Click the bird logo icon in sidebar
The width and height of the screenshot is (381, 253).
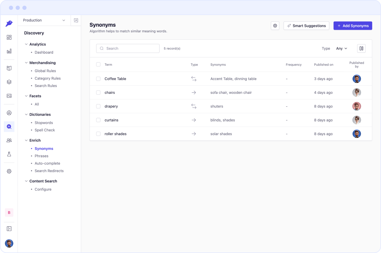point(9,24)
